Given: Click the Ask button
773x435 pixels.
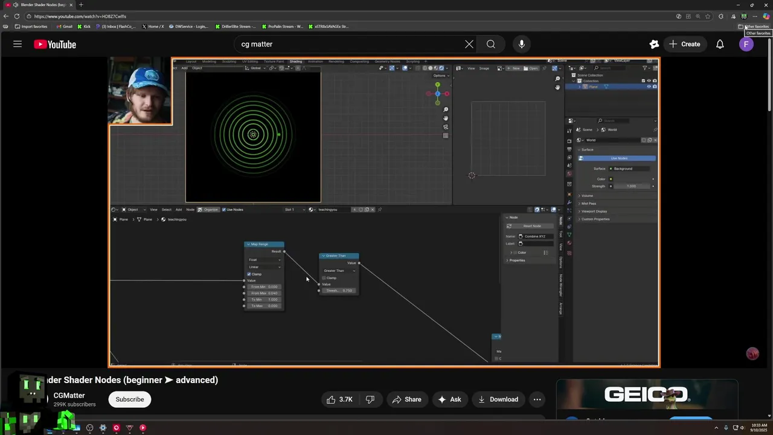Looking at the screenshot, I should click(x=449, y=399).
